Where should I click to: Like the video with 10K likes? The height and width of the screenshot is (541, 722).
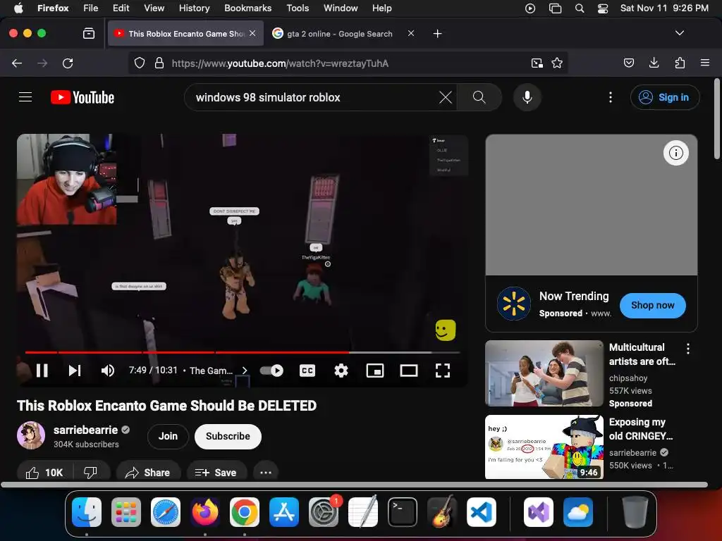44,473
